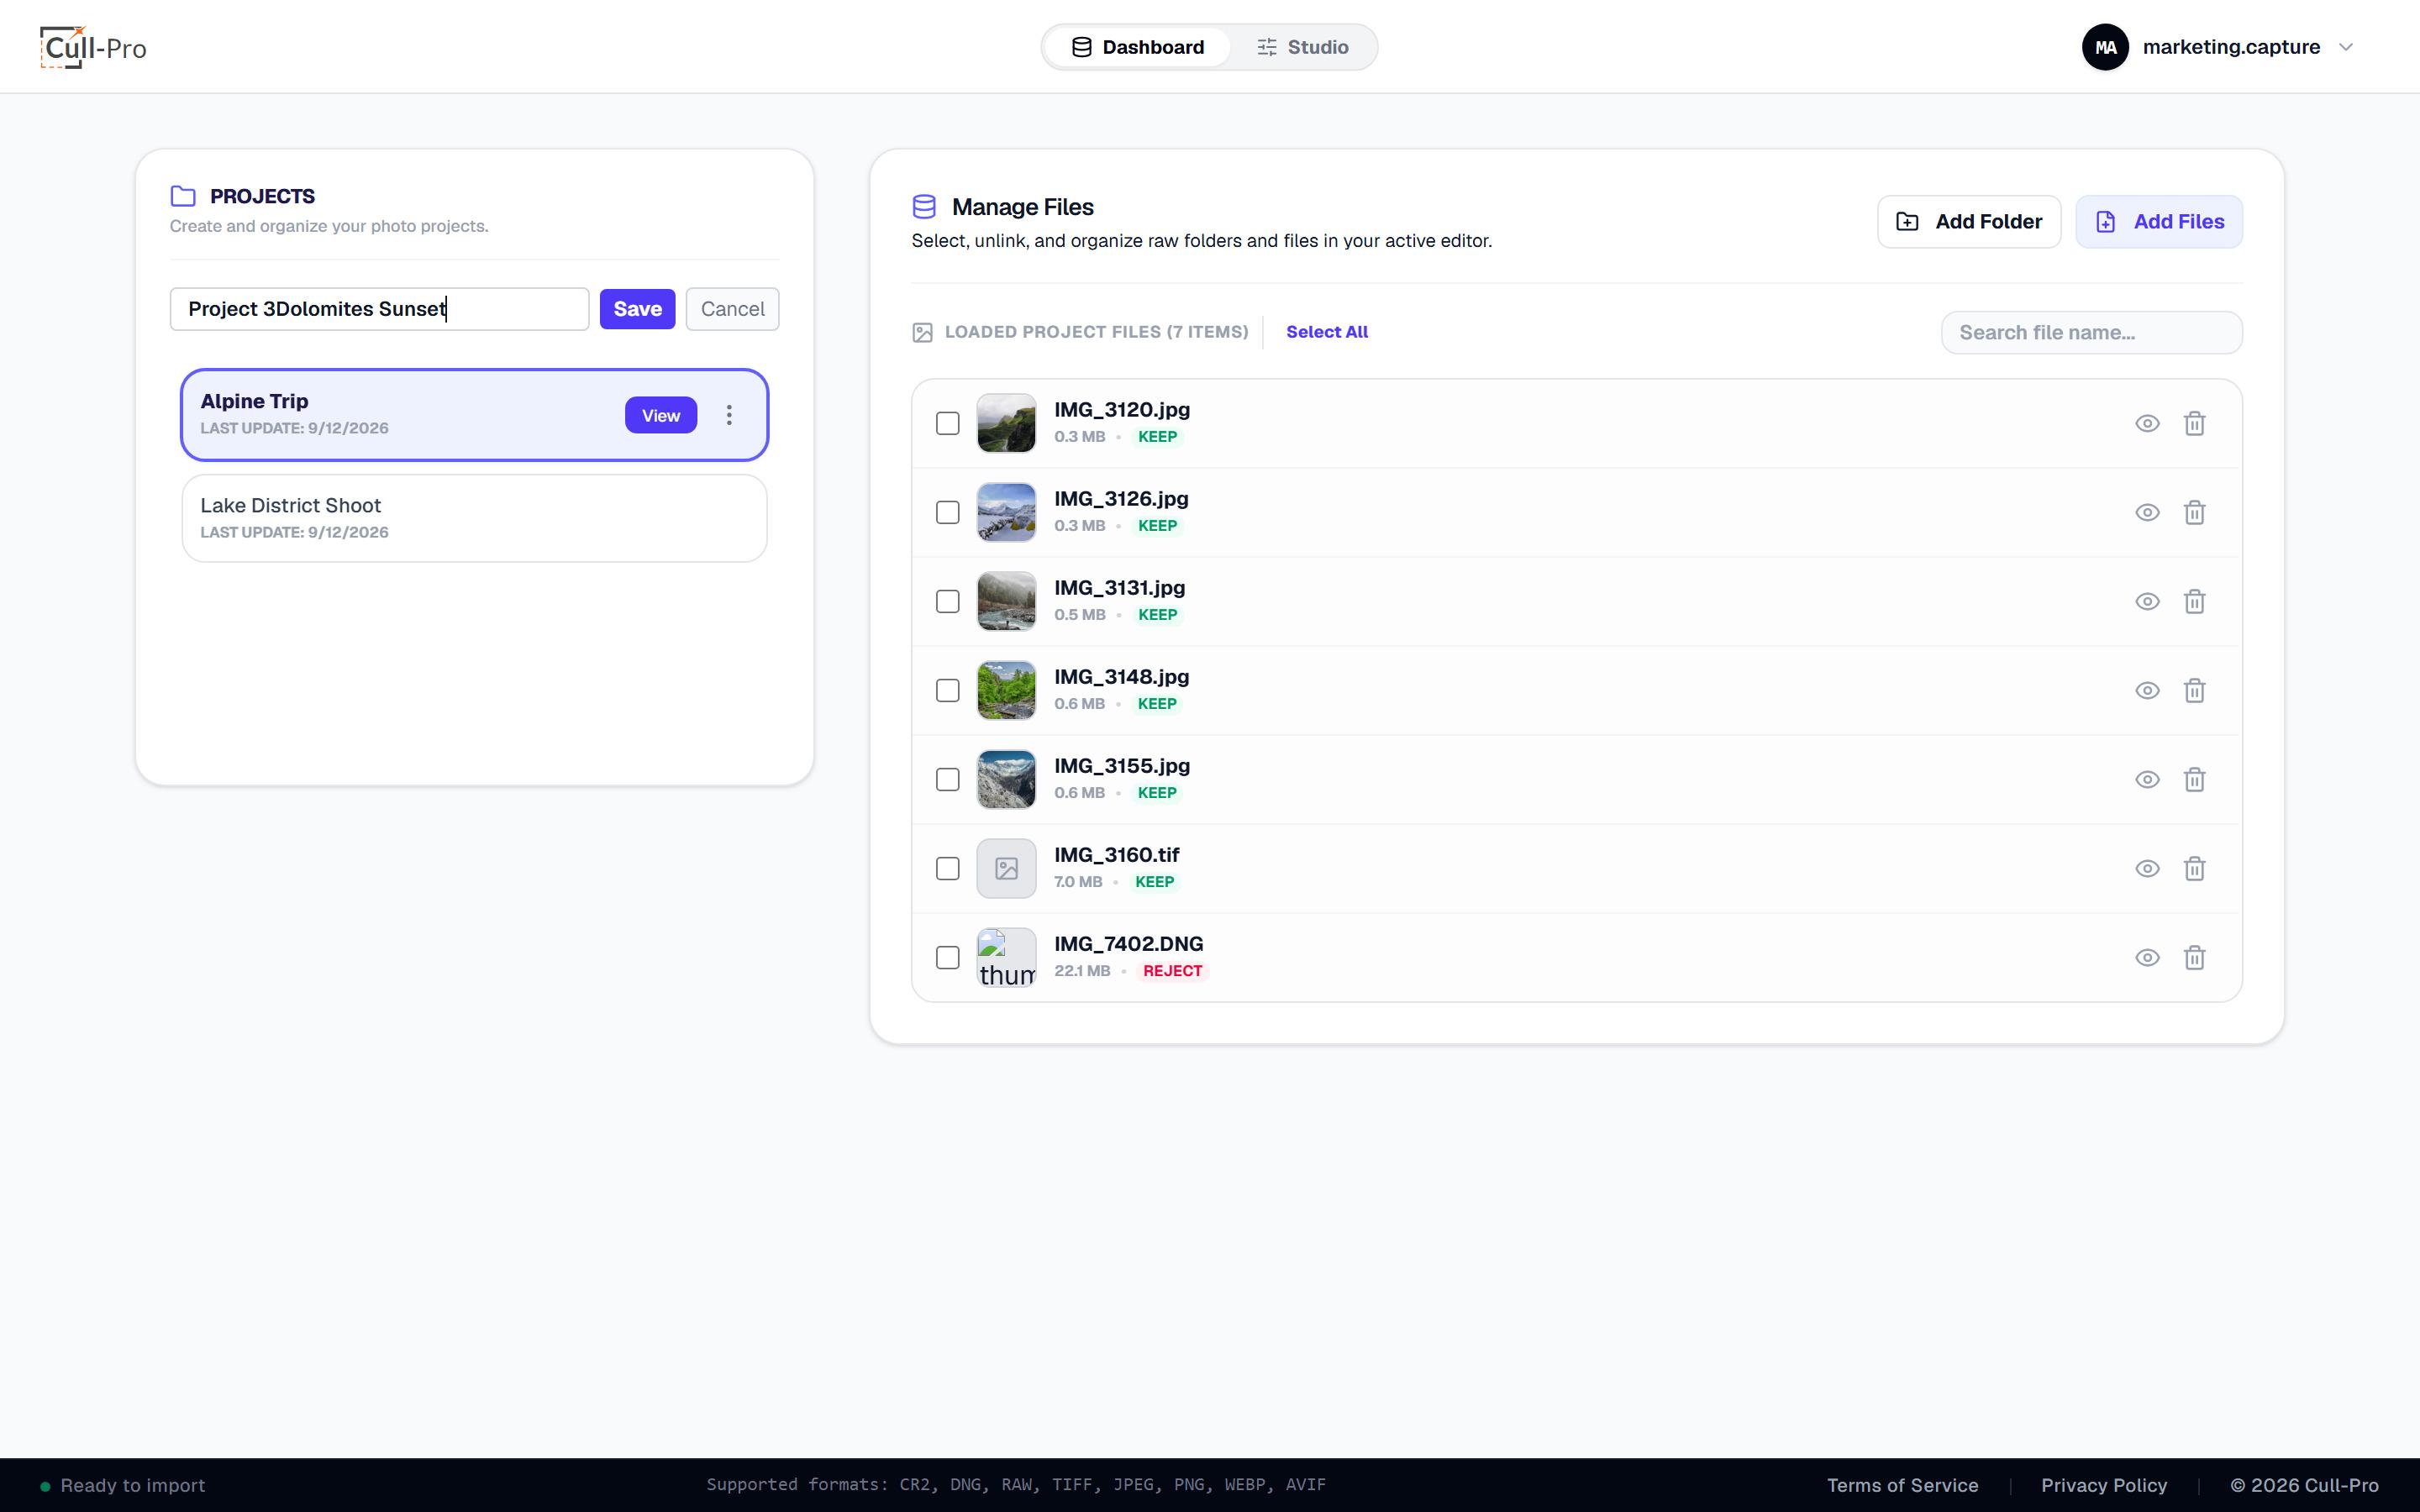Viewport: 2420px width, 1512px height.
Task: Open the Privacy Policy link
Action: click(x=2103, y=1485)
